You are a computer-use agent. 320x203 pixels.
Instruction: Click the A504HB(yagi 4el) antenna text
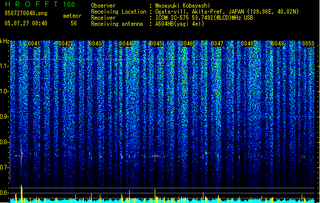point(180,24)
